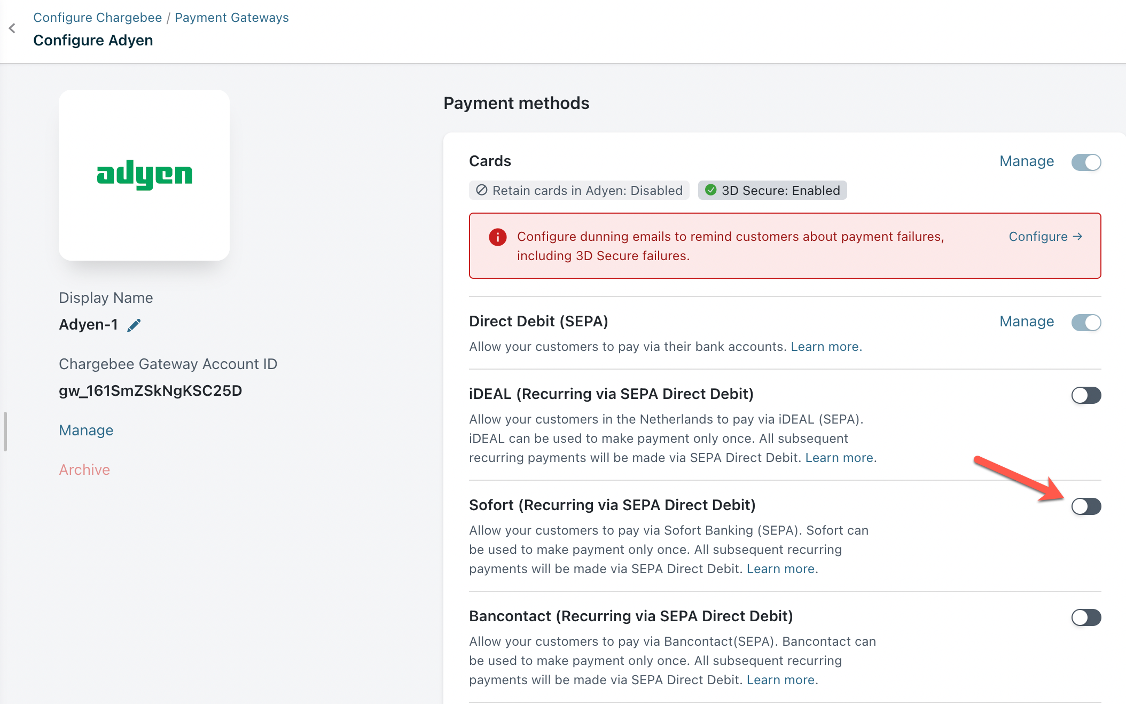Viewport: 1126px width, 704px height.
Task: Open Configure dunning emails link
Action: click(1045, 237)
